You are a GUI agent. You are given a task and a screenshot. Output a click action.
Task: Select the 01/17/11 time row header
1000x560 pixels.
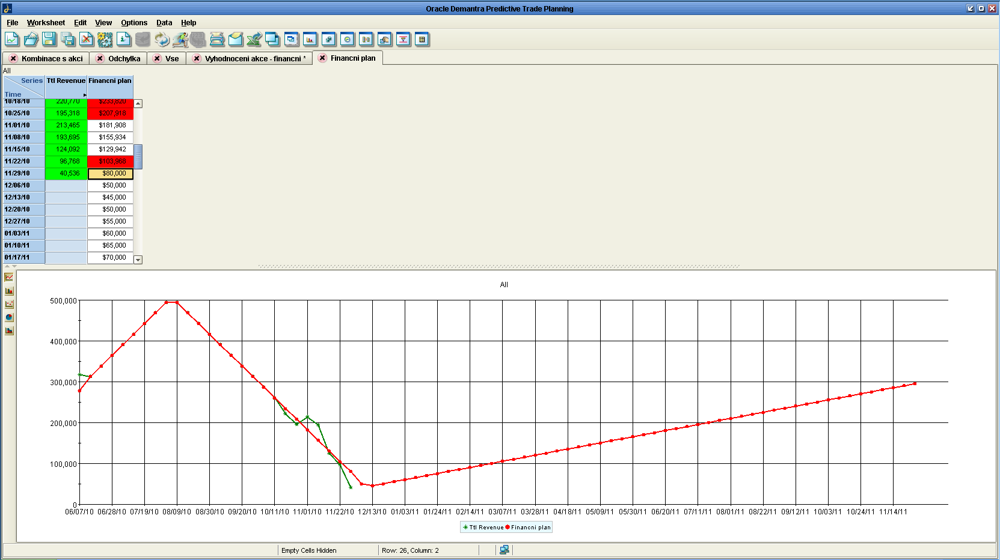coord(23,258)
